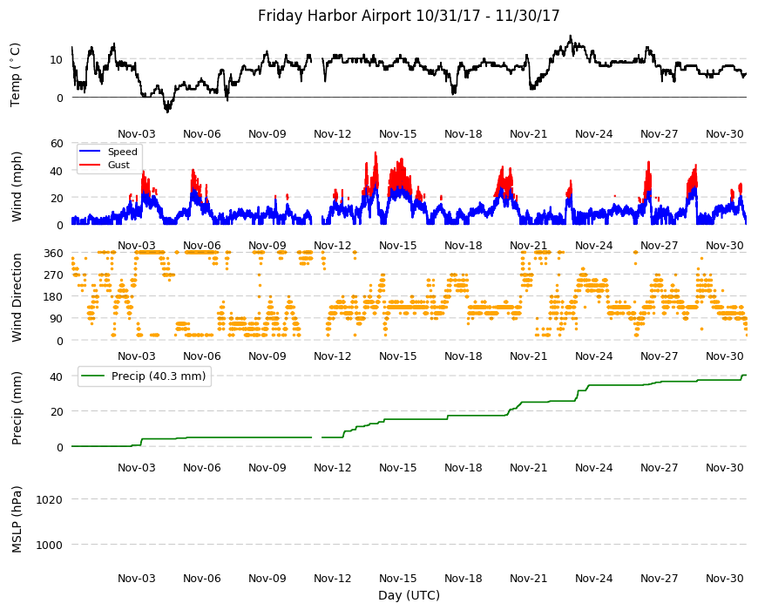Click the green Precip legend line
Screen dimensions: 758x610
click(91, 376)
